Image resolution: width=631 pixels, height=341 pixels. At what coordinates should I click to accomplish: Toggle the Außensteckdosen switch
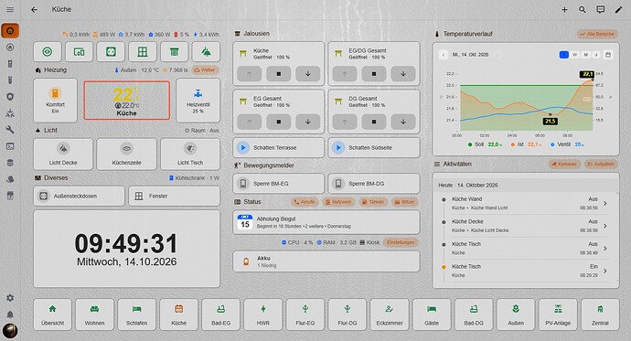coord(80,196)
